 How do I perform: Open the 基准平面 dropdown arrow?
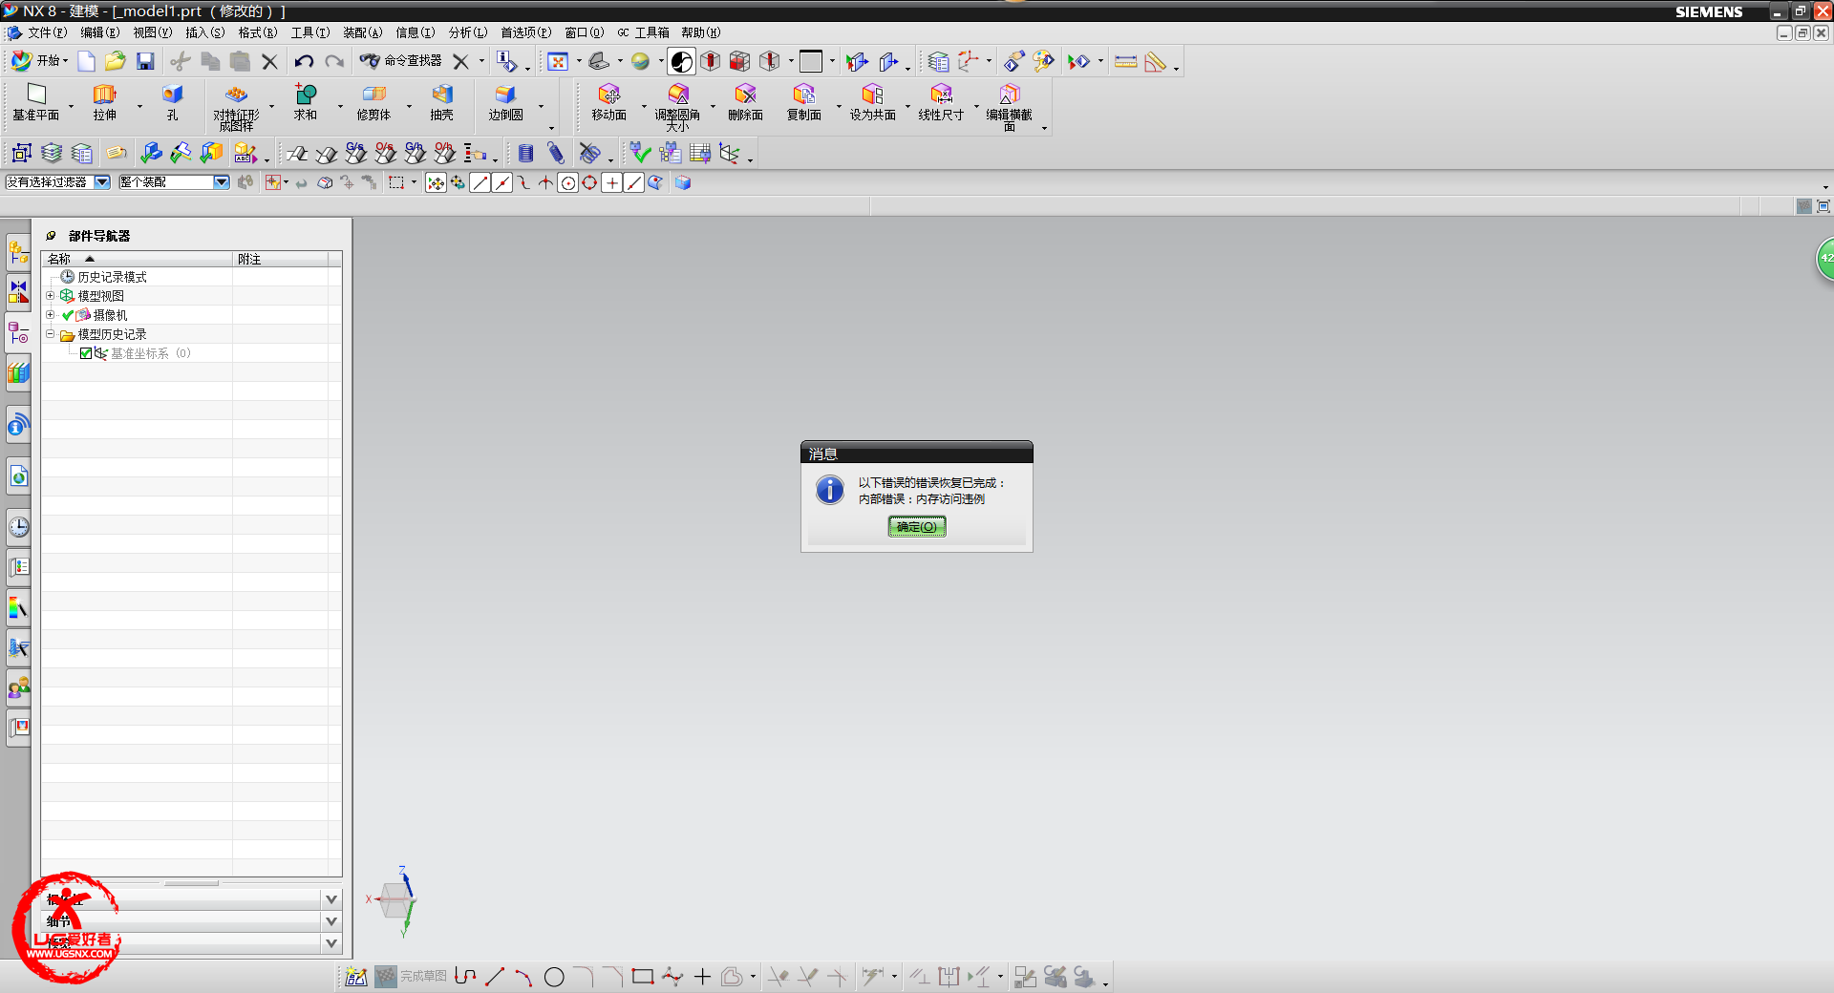(72, 106)
